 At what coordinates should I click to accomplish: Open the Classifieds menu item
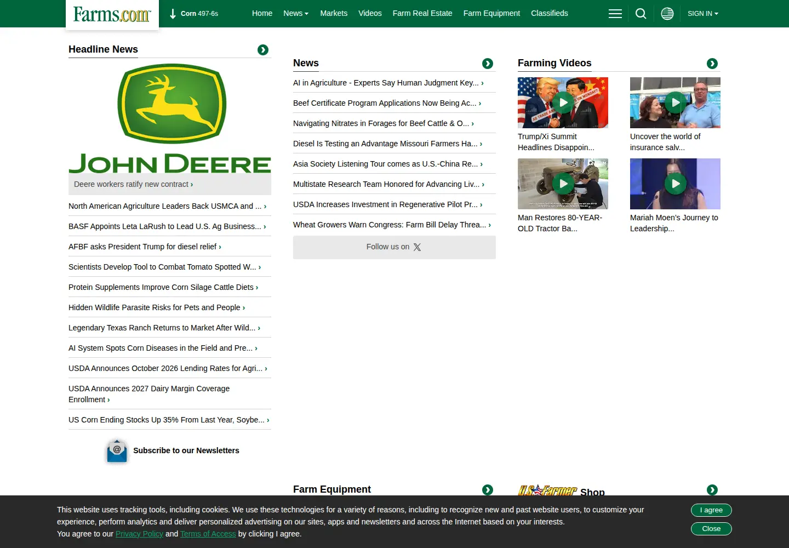(550, 13)
